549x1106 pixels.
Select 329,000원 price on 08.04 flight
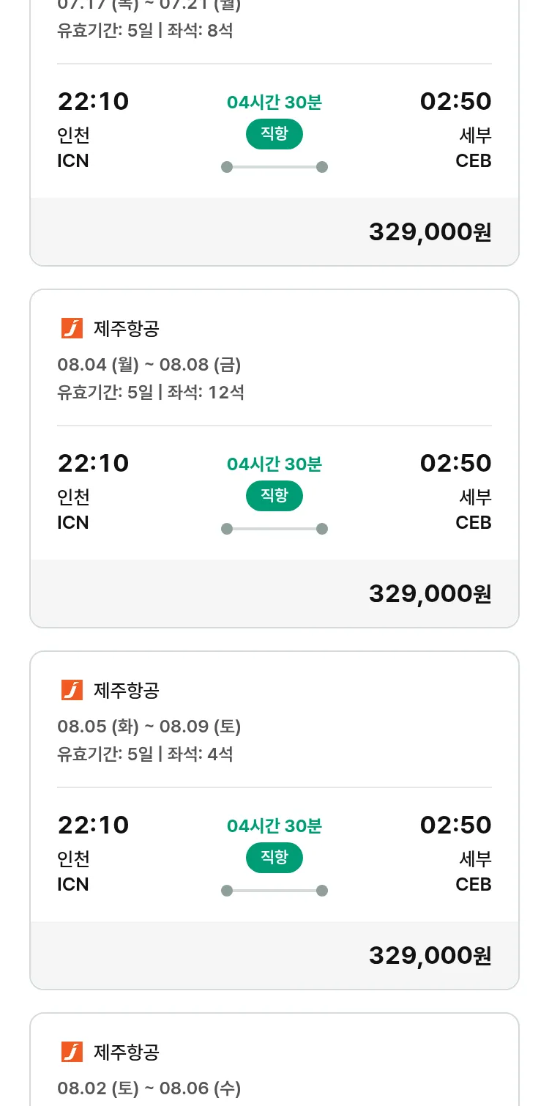430,593
